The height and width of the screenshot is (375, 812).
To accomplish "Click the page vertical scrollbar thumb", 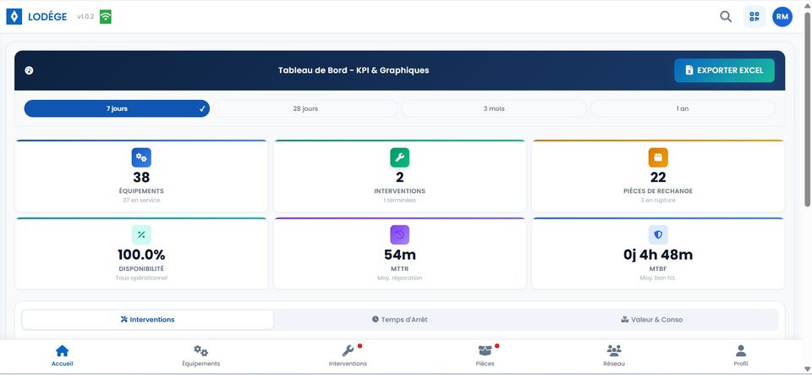I will pos(807,108).
